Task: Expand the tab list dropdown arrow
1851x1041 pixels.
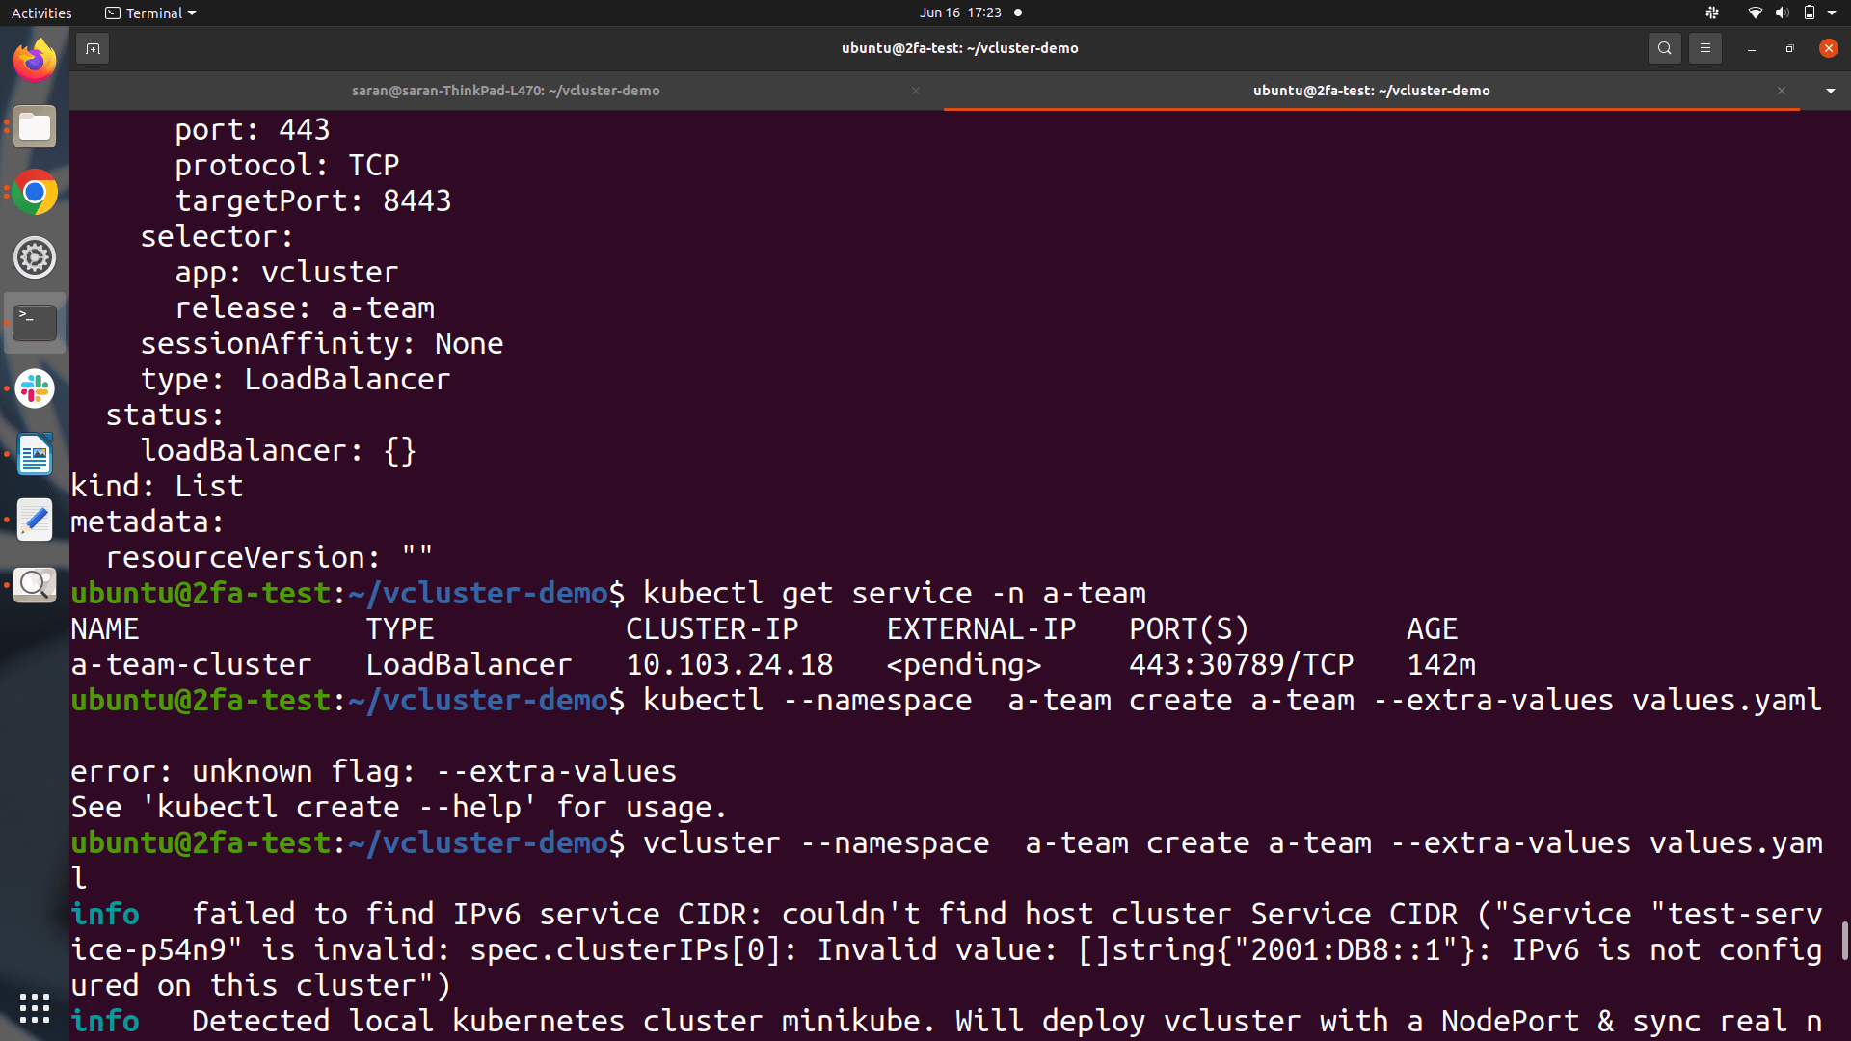Action: 1830,91
